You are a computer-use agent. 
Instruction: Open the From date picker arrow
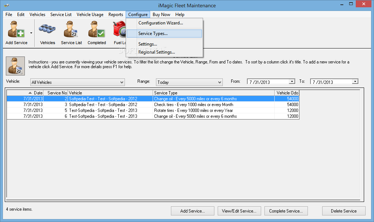pos(292,81)
